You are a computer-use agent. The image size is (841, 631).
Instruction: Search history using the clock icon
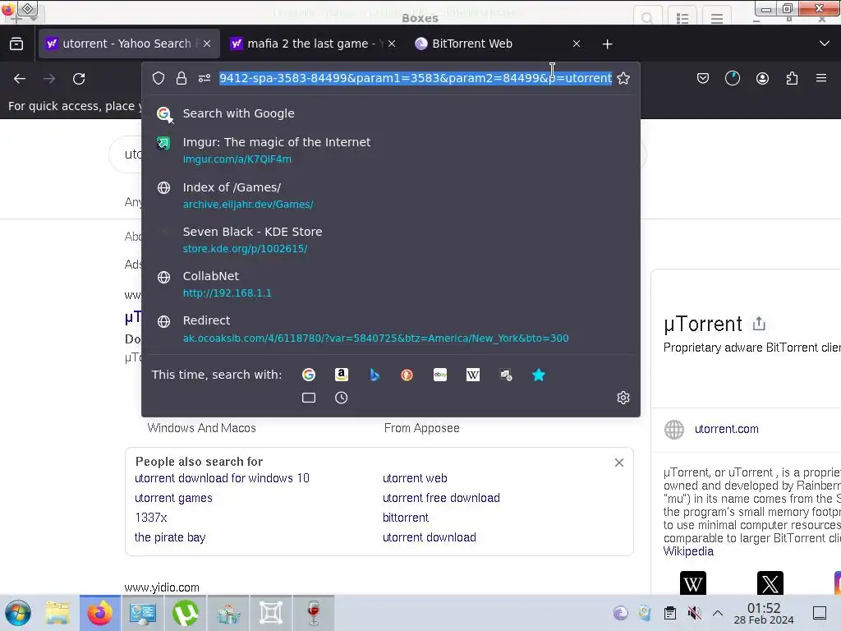pyautogui.click(x=341, y=398)
